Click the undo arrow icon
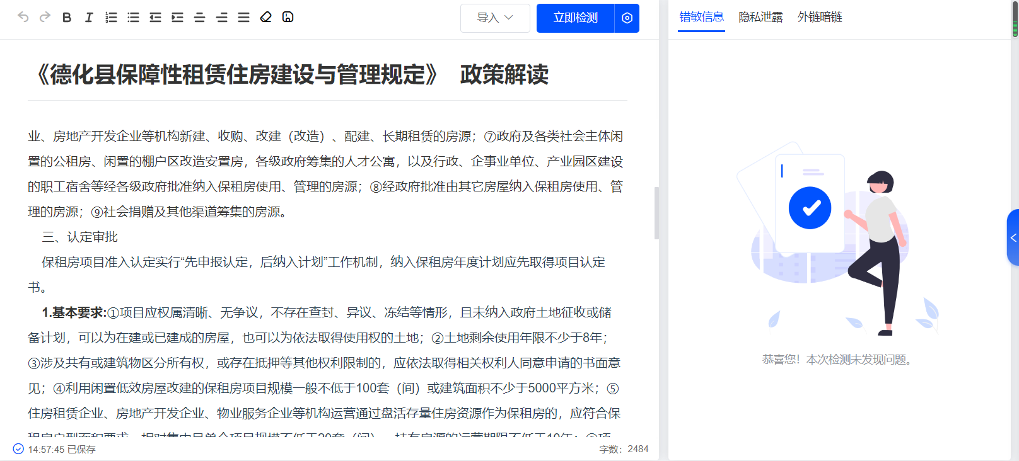Viewport: 1019px width, 461px height. (x=23, y=17)
